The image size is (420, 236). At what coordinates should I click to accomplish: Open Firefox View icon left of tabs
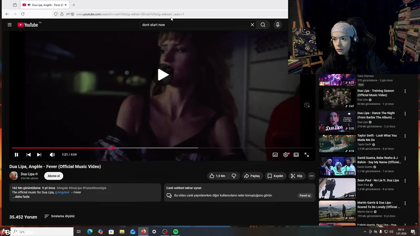click(x=15, y=5)
